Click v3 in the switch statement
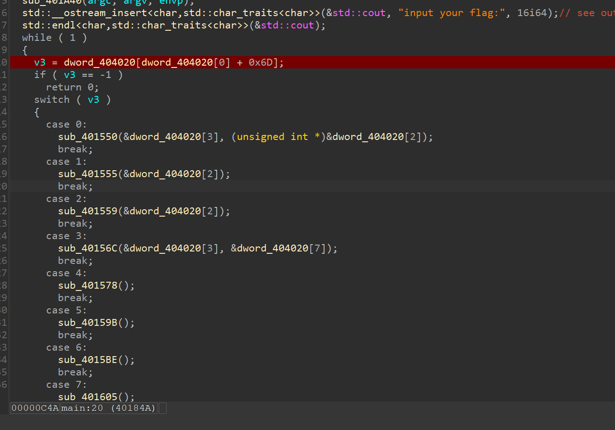This screenshot has width=615, height=430. click(93, 100)
